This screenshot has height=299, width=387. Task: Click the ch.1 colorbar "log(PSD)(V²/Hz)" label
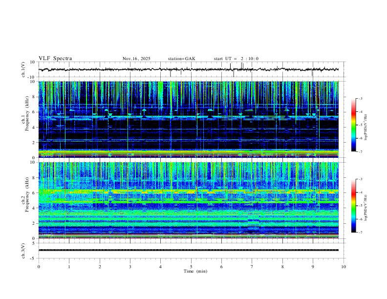(x=366, y=127)
